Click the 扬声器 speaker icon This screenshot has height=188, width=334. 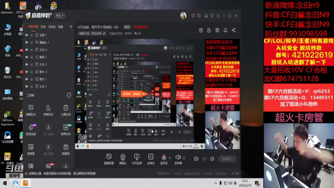[x=178, y=158]
